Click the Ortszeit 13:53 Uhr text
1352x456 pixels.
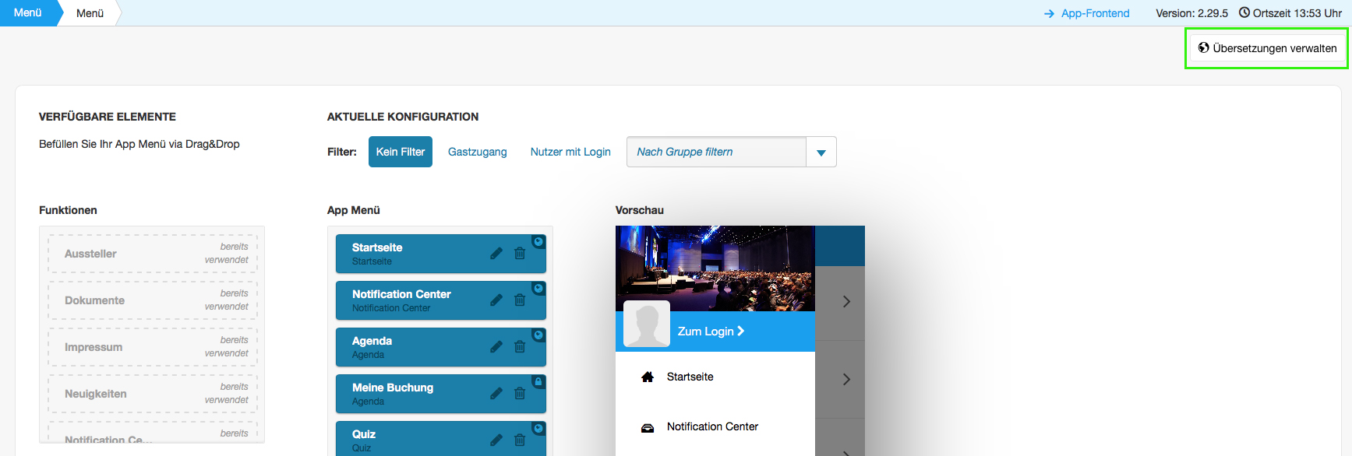[1297, 13]
